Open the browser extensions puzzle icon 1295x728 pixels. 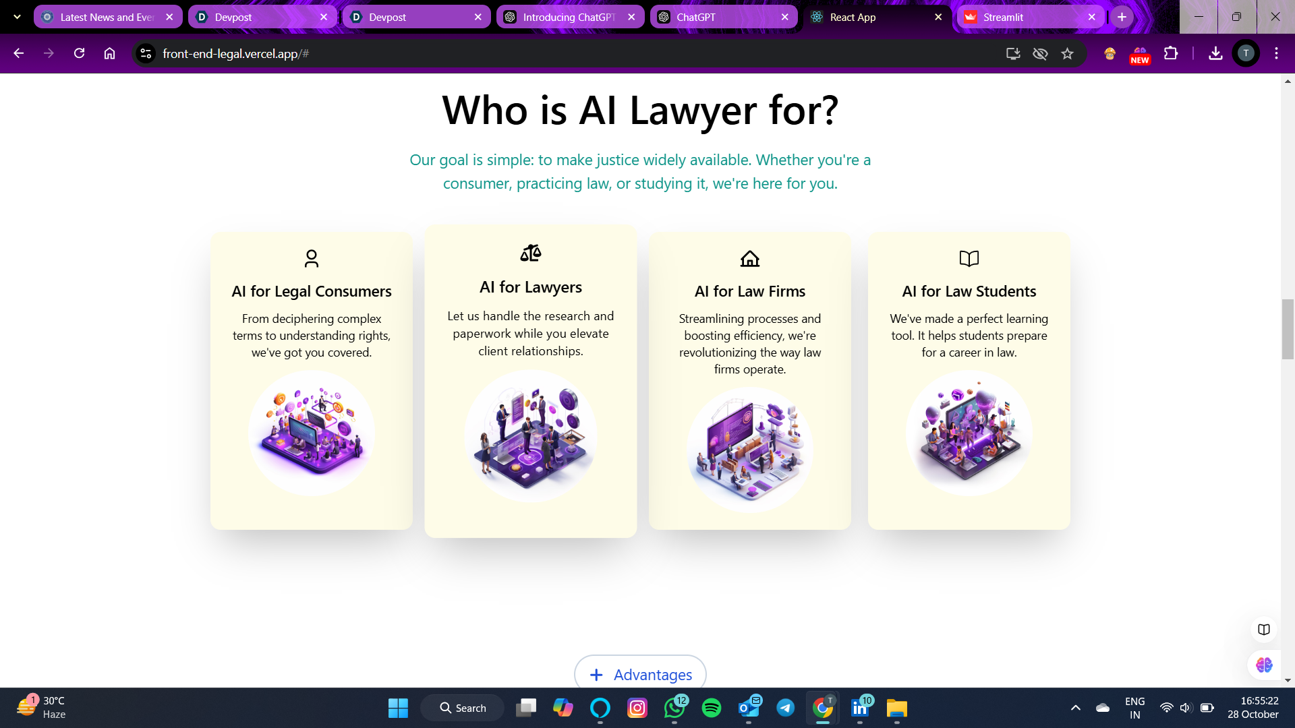(x=1171, y=54)
